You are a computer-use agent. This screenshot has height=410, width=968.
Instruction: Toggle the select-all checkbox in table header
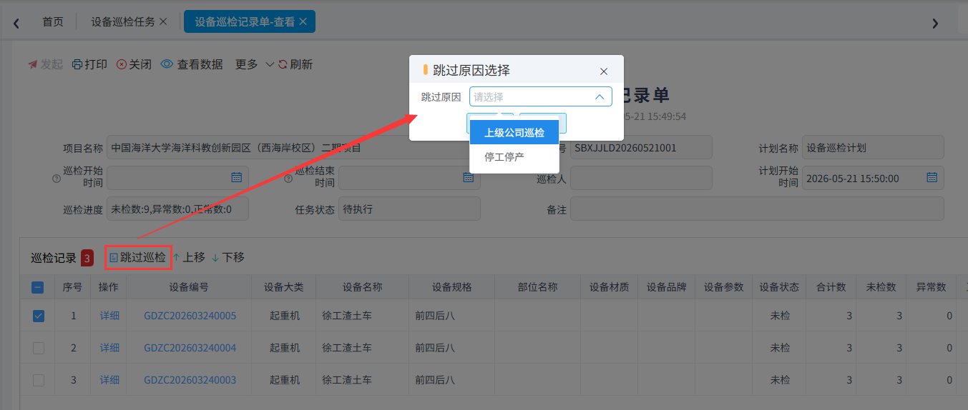(39, 287)
